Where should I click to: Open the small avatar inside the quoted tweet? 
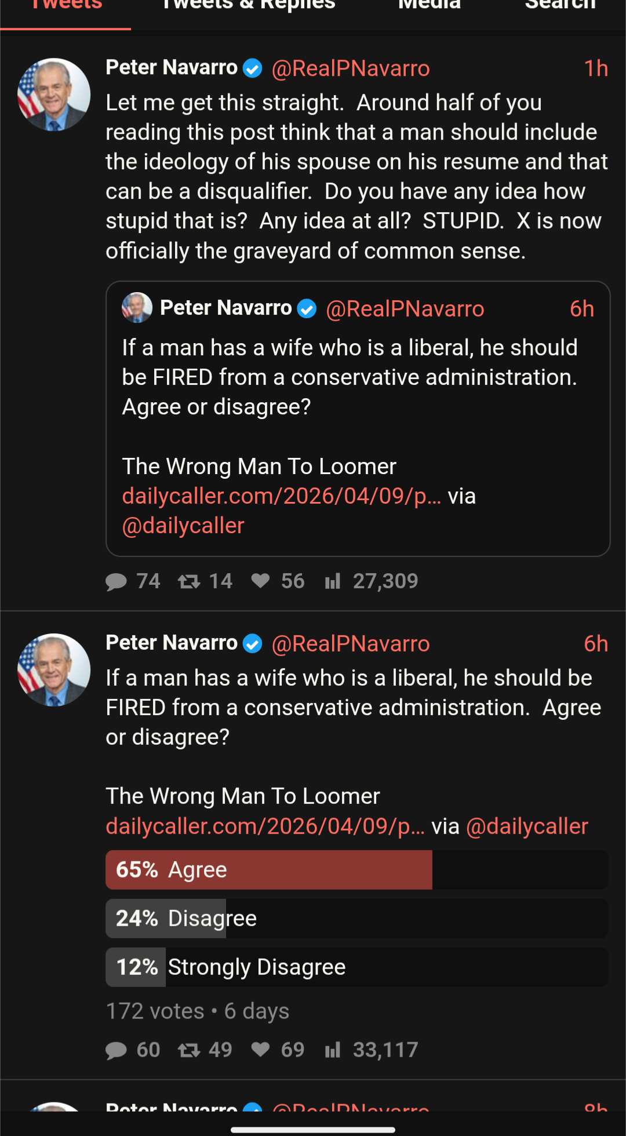pos(137,308)
